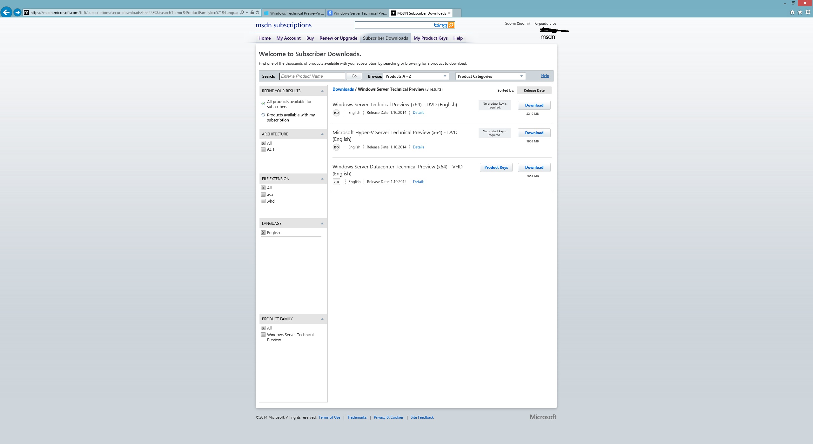Open the Favorites star icon
Viewport: 813px width, 444px height.
(x=800, y=12)
